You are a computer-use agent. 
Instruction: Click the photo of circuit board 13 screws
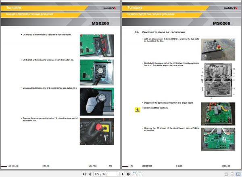coord(218,139)
